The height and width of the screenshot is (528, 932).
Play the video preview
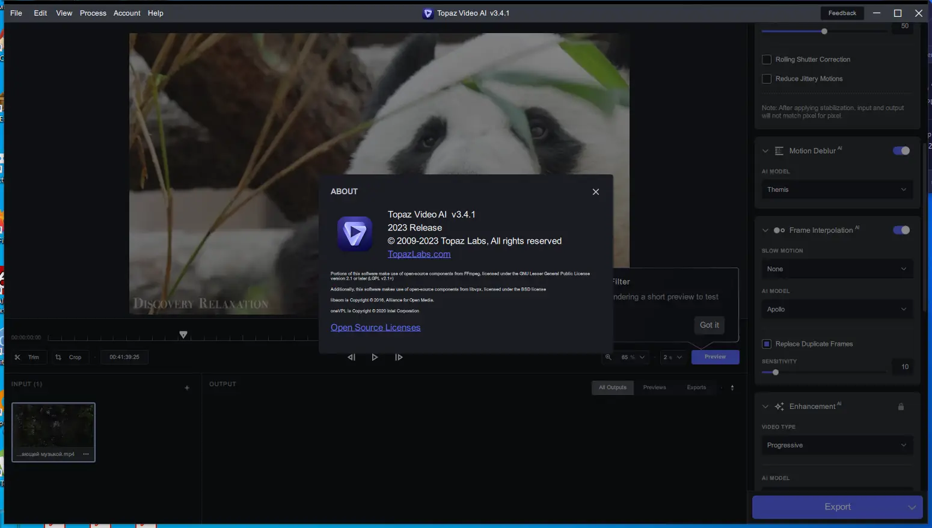pos(375,357)
